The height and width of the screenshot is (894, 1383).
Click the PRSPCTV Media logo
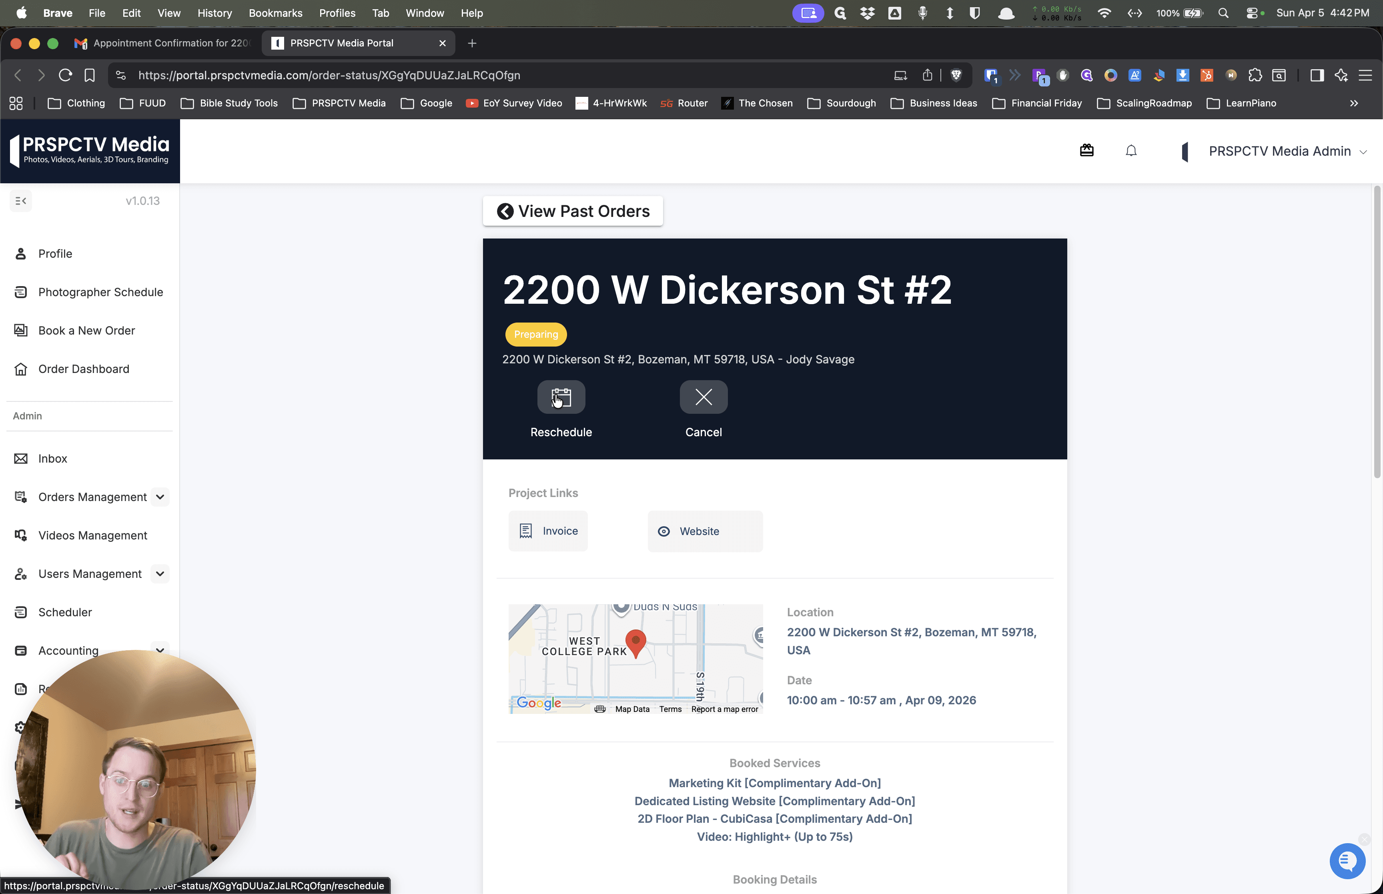point(90,151)
